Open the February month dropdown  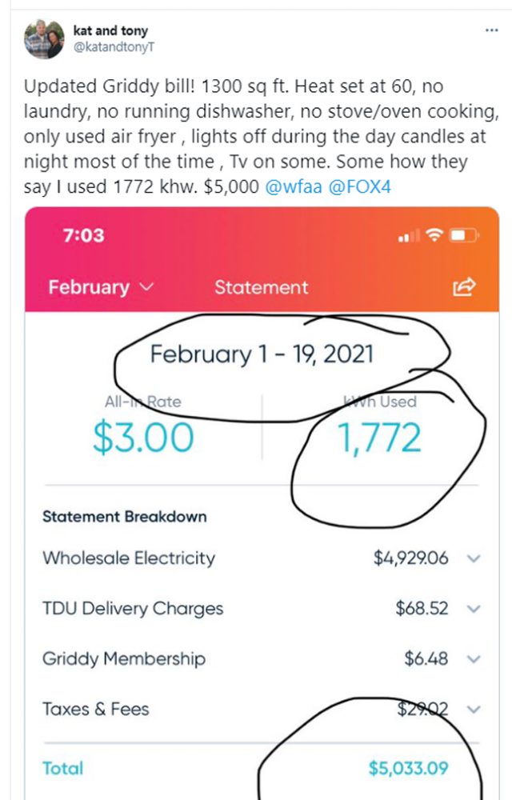[101, 288]
